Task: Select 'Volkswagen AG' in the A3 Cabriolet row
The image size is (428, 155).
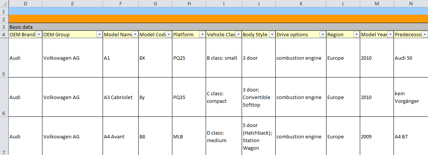Action: (73, 97)
